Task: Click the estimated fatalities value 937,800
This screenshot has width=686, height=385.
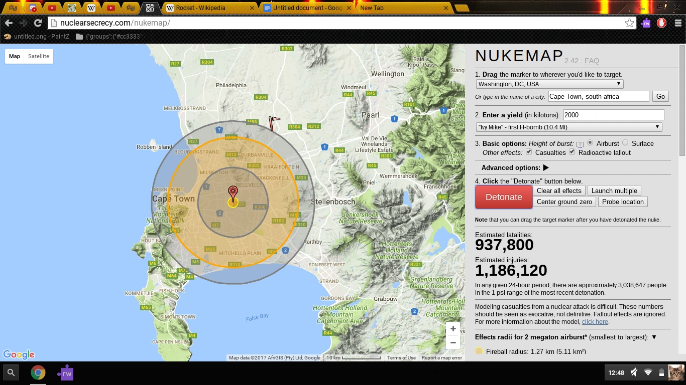Action: click(504, 245)
